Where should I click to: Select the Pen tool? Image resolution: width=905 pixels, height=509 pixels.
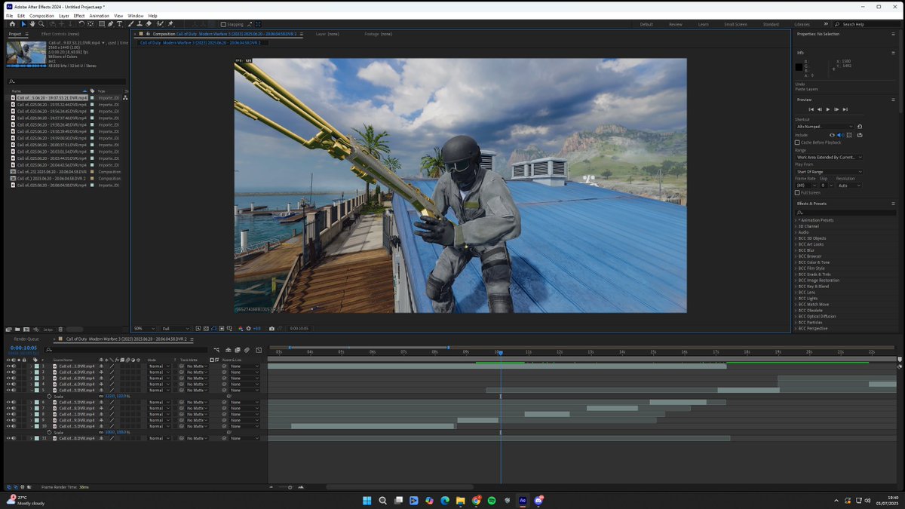pyautogui.click(x=110, y=23)
